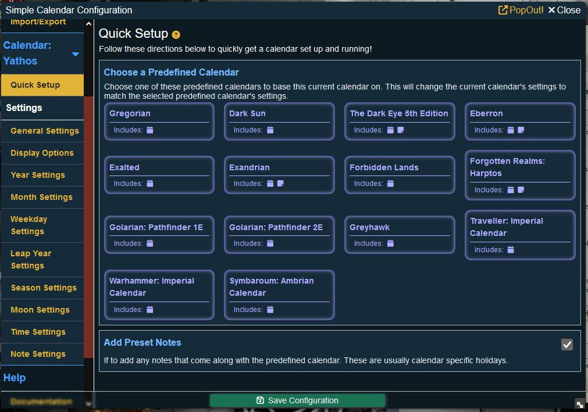
Task: Open Moon Settings section
Action: 42,310
